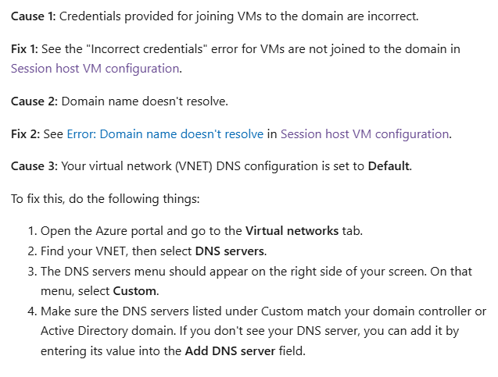Open Session host VM configuration link in Fix 1

coord(95,69)
